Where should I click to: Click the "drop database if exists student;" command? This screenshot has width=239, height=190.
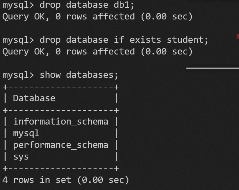(x=124, y=40)
